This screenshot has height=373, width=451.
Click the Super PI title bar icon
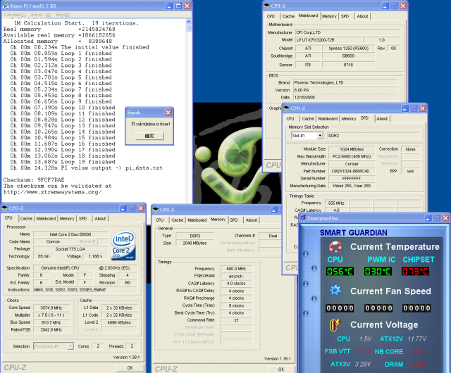pyautogui.click(x=6, y=6)
